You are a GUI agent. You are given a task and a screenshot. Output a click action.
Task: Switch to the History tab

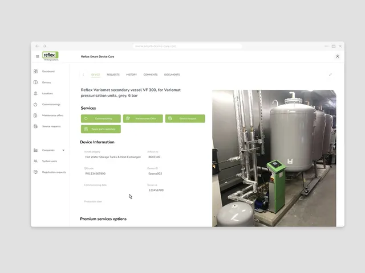(132, 75)
